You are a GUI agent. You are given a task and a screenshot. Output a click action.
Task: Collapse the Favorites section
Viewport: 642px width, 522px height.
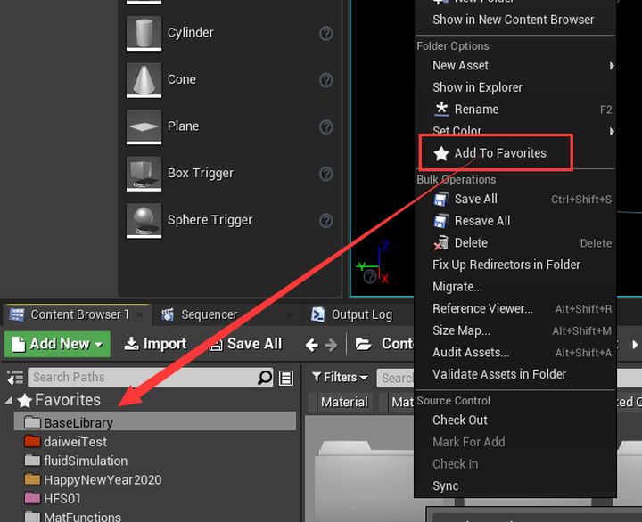click(x=9, y=401)
